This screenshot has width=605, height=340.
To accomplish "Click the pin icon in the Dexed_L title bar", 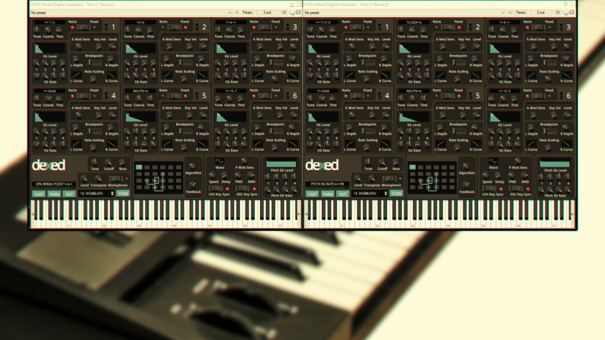I will click(x=292, y=4).
